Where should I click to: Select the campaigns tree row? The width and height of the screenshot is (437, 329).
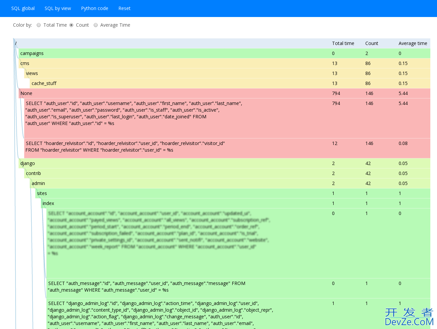224,53
